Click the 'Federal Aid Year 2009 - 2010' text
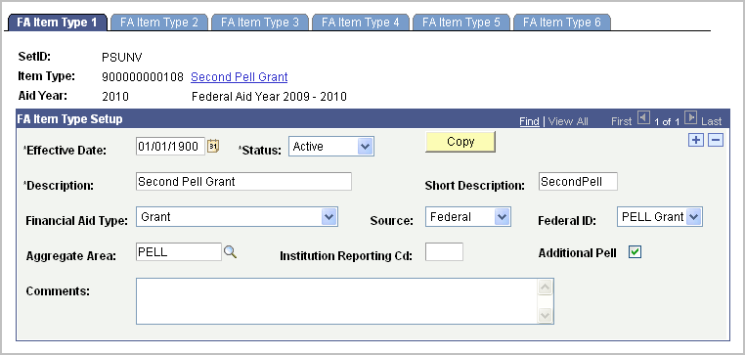The height and width of the screenshot is (355, 745). 269,97
